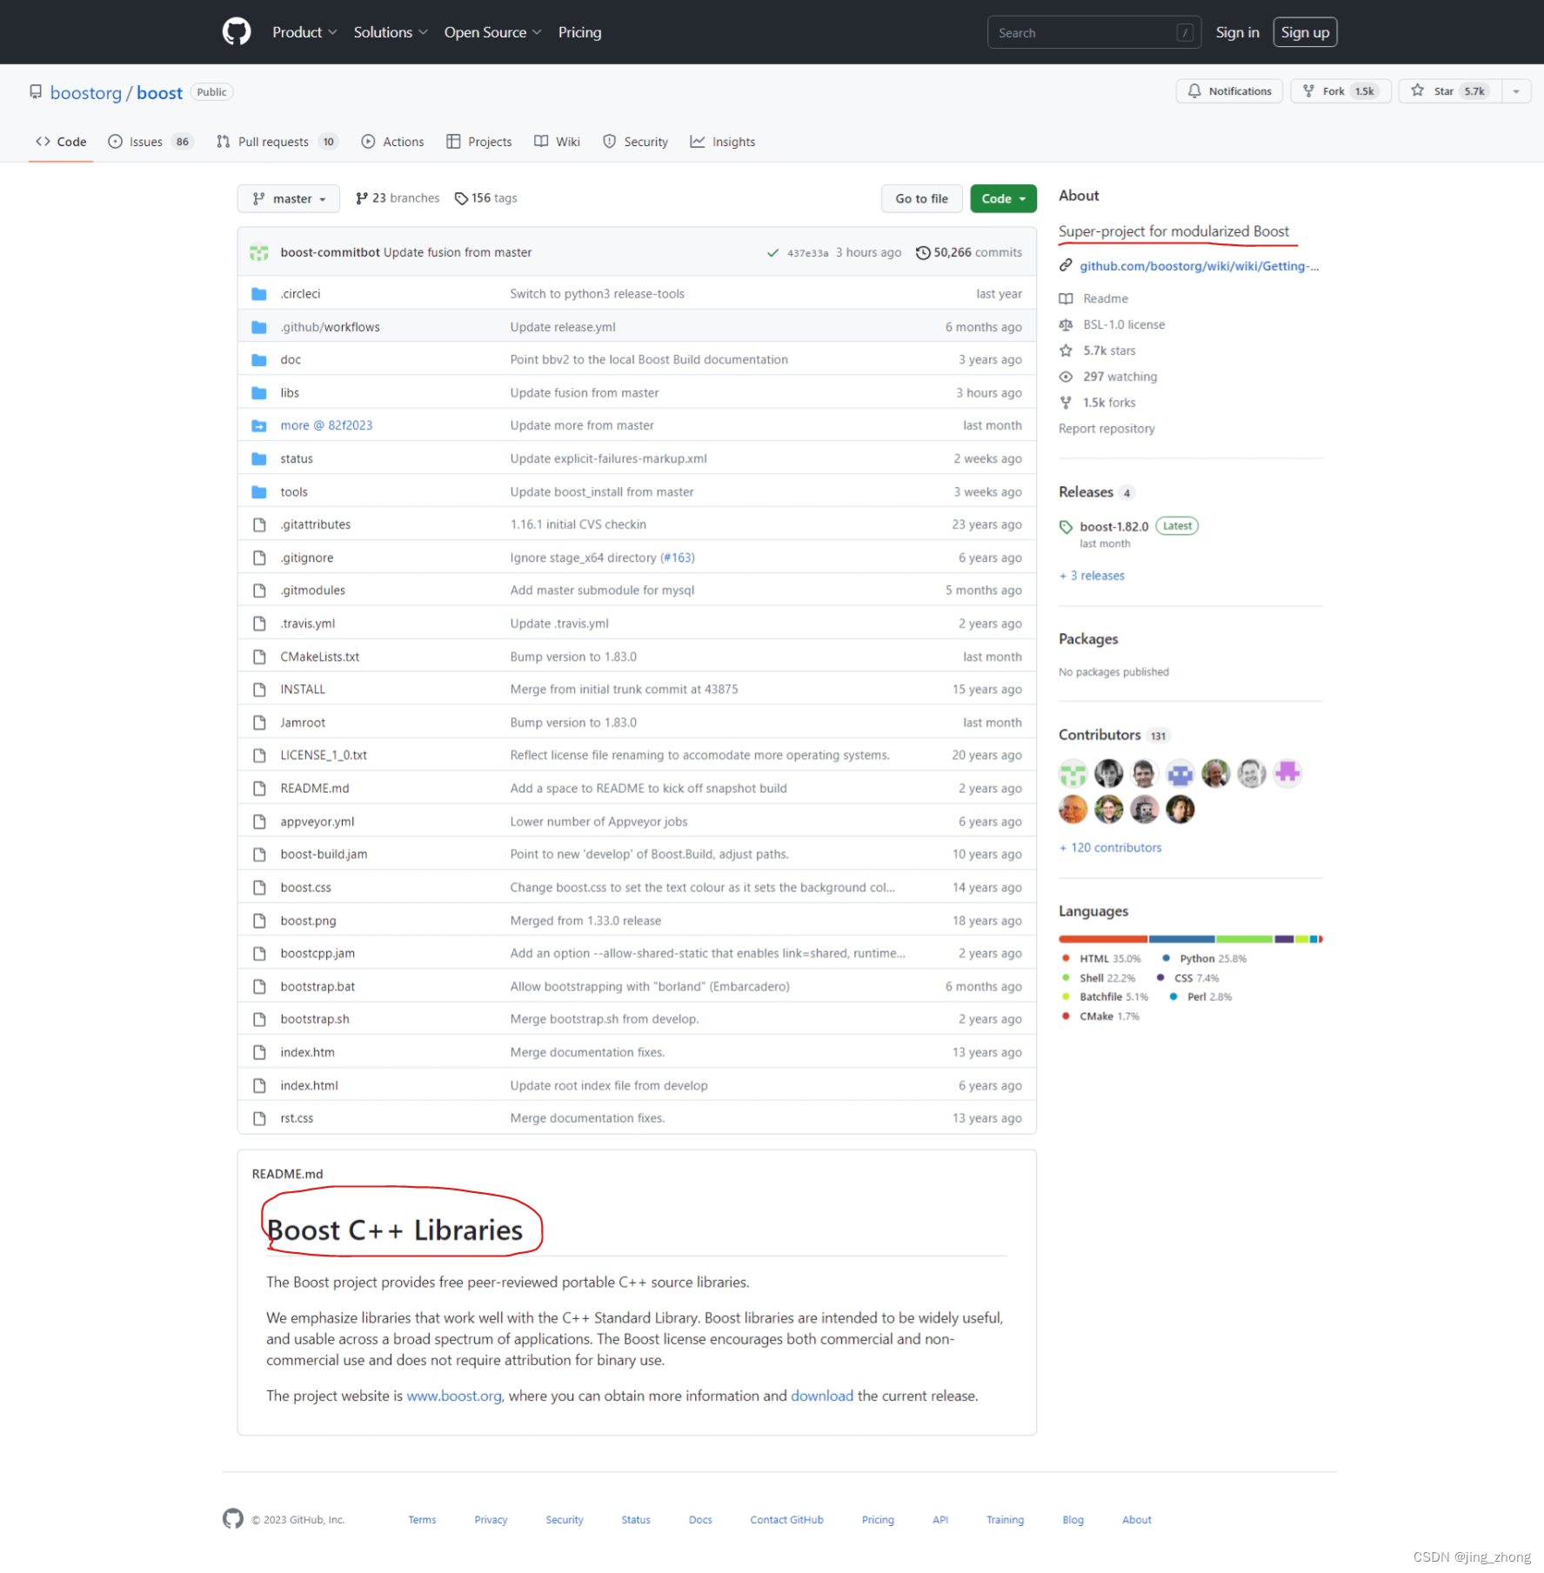1544x1573 pixels.
Task: Watch the repository via eye icon
Action: (1066, 377)
